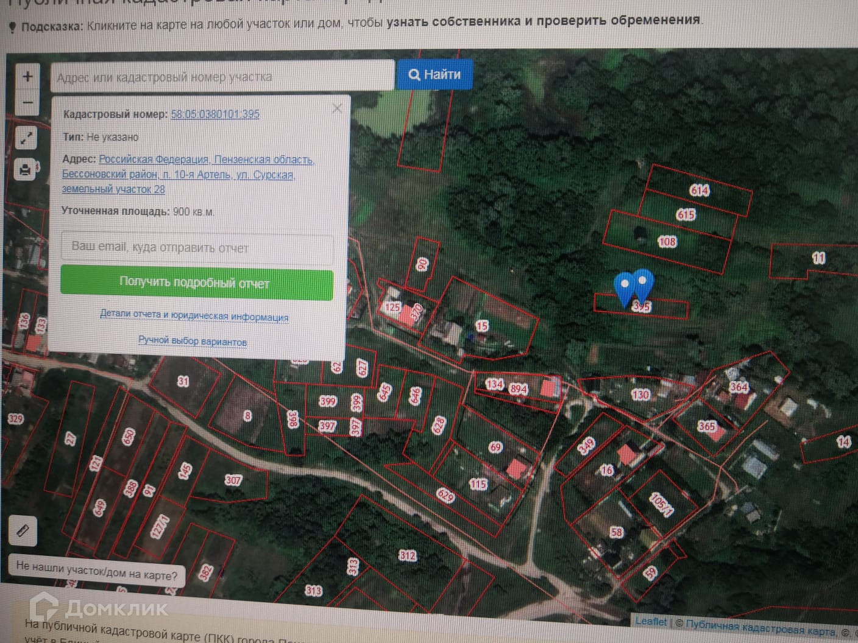Select parcel 627 on the map
Viewport: 858px width, 643px height.
pos(363,368)
